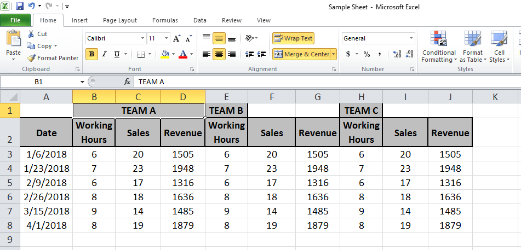Click the Orientation text angle icon
Screen dimensions: 521x250
coord(249,38)
